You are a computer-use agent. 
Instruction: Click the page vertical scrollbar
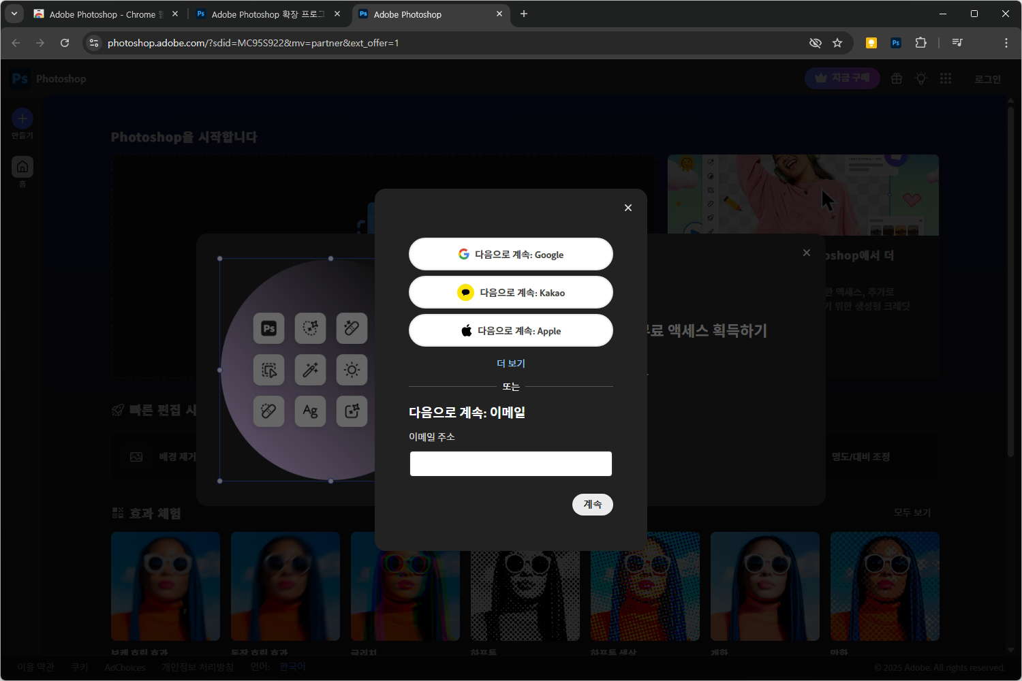1010,283
